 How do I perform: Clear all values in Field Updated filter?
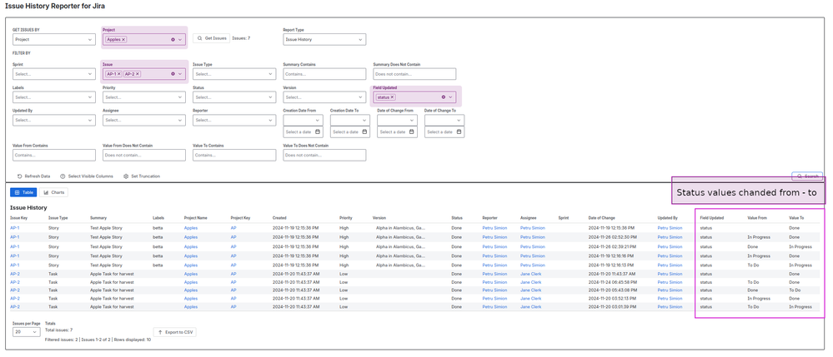[444, 97]
